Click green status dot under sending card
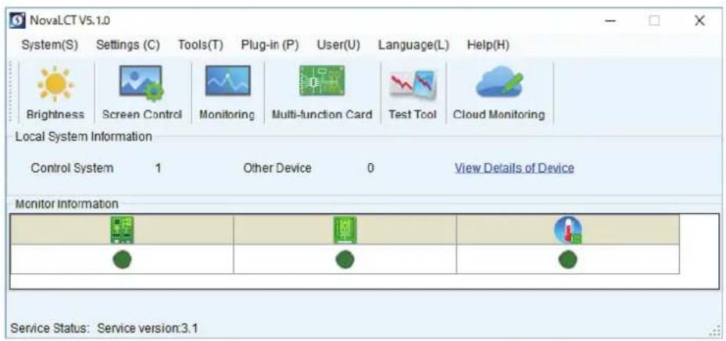 pos(122,260)
